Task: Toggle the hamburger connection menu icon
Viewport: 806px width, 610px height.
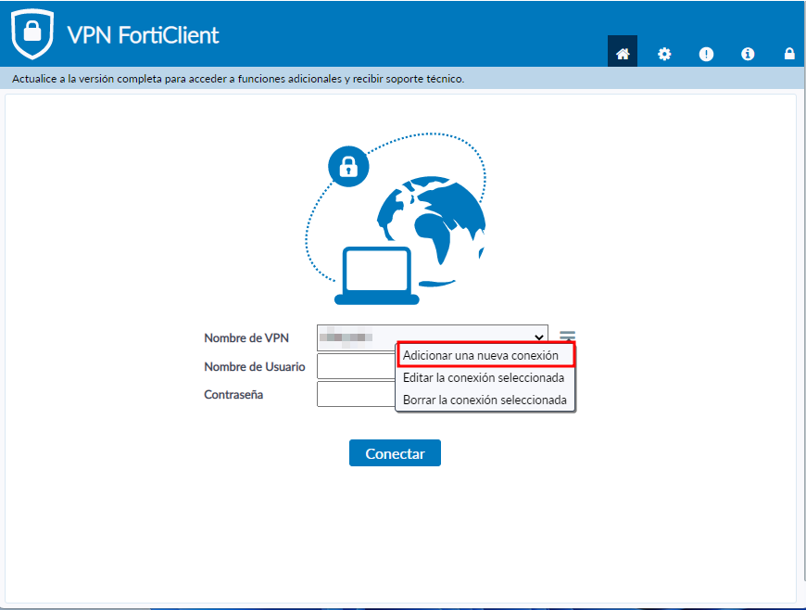Action: pyautogui.click(x=568, y=337)
